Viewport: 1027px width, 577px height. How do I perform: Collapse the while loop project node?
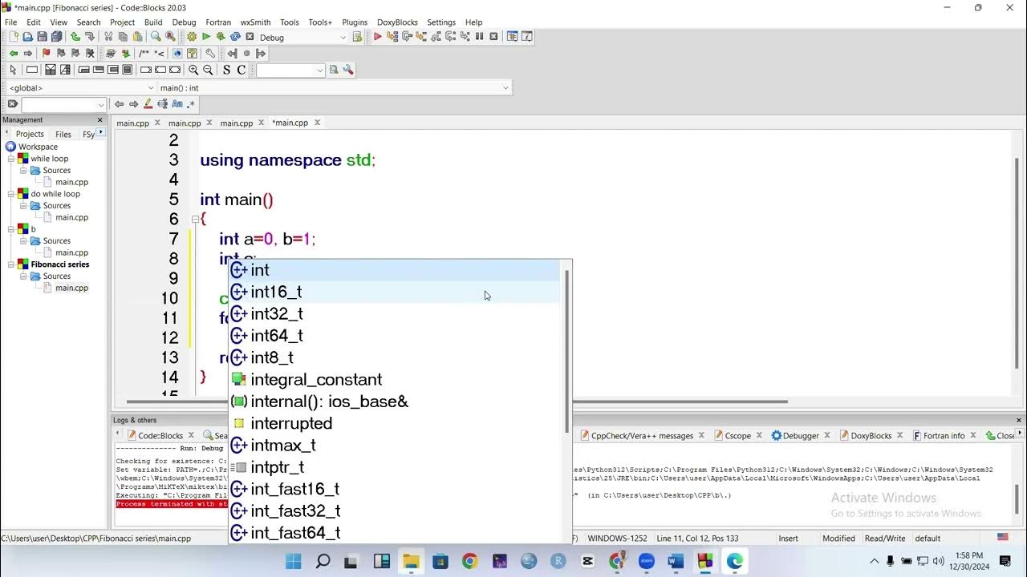(12, 159)
